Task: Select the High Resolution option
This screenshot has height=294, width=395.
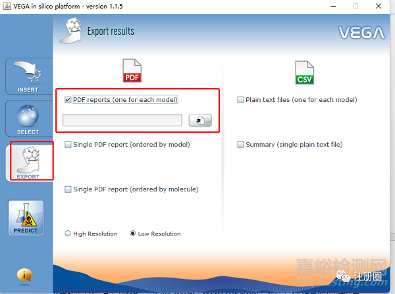Action: [68, 233]
